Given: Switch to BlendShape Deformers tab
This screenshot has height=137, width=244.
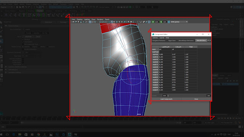Looking at the screenshot, I should (186, 41).
